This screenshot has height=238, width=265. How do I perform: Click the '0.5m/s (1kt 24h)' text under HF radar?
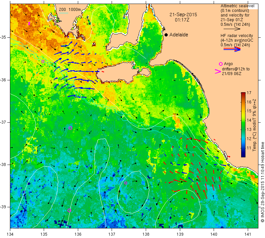pos(235,45)
